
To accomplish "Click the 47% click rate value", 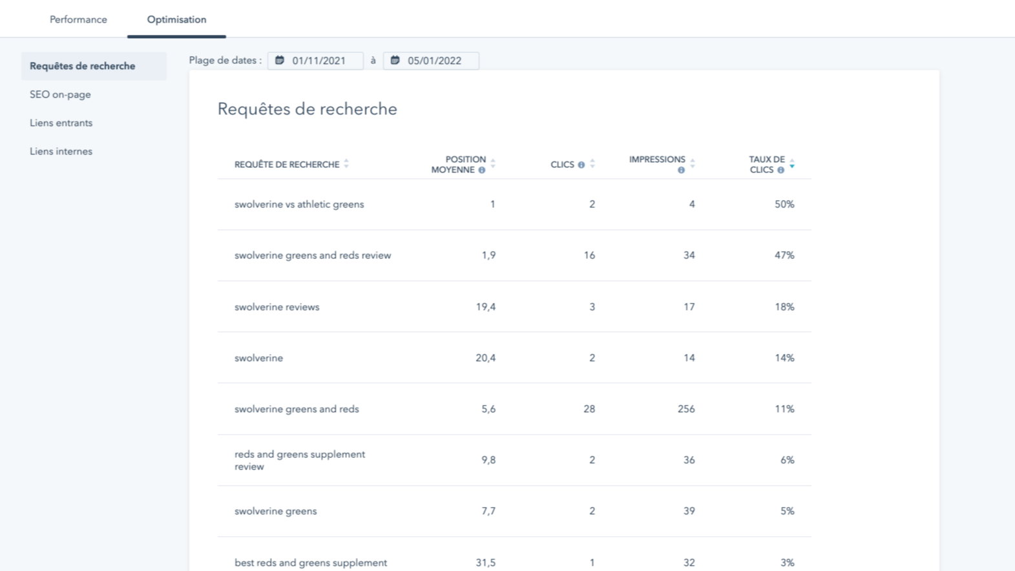I will pyautogui.click(x=784, y=255).
